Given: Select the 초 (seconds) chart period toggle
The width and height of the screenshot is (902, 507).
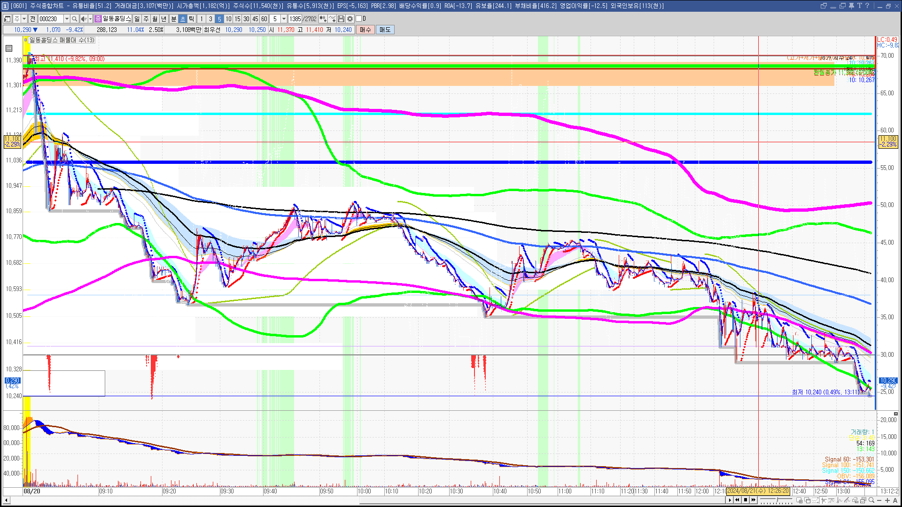Looking at the screenshot, I should (183, 19).
